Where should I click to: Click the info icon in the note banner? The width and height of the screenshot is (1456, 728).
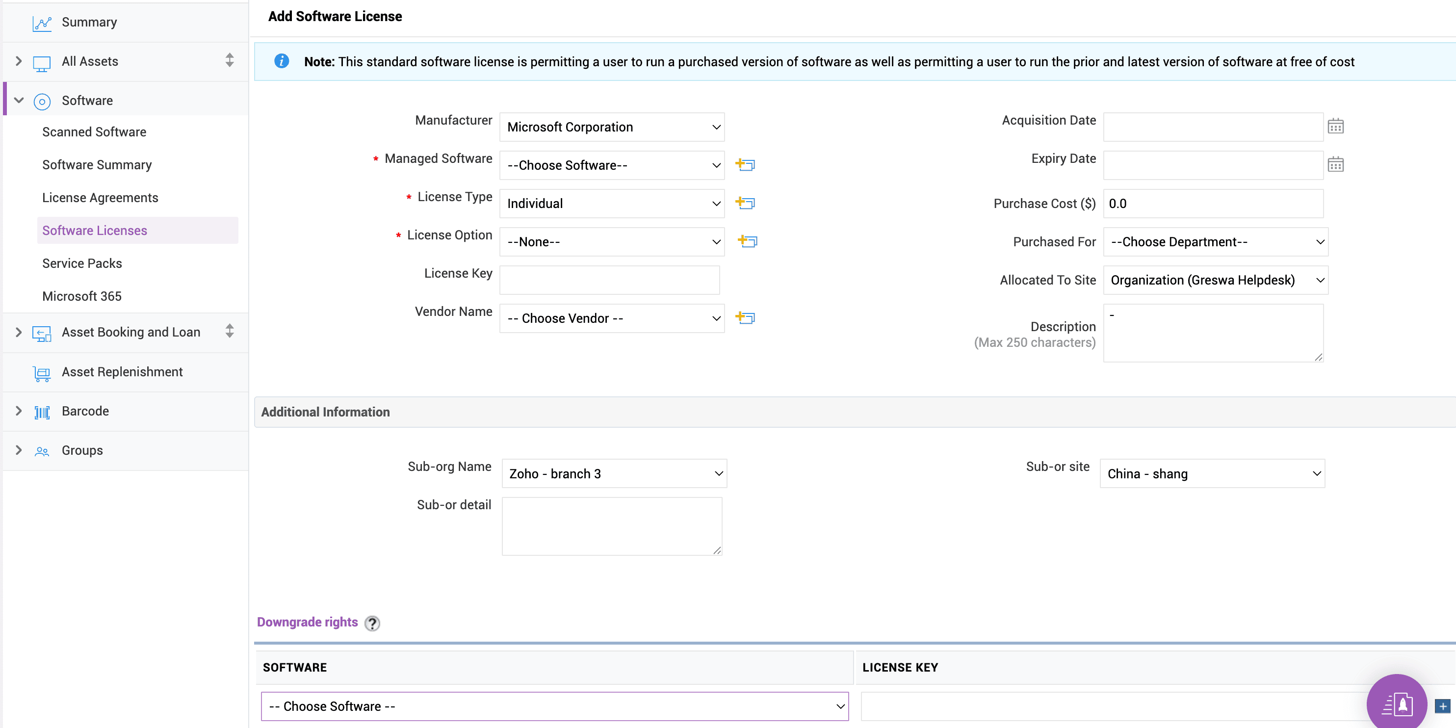click(x=282, y=61)
